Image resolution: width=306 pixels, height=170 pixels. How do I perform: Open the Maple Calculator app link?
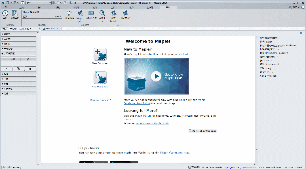tap(174, 153)
